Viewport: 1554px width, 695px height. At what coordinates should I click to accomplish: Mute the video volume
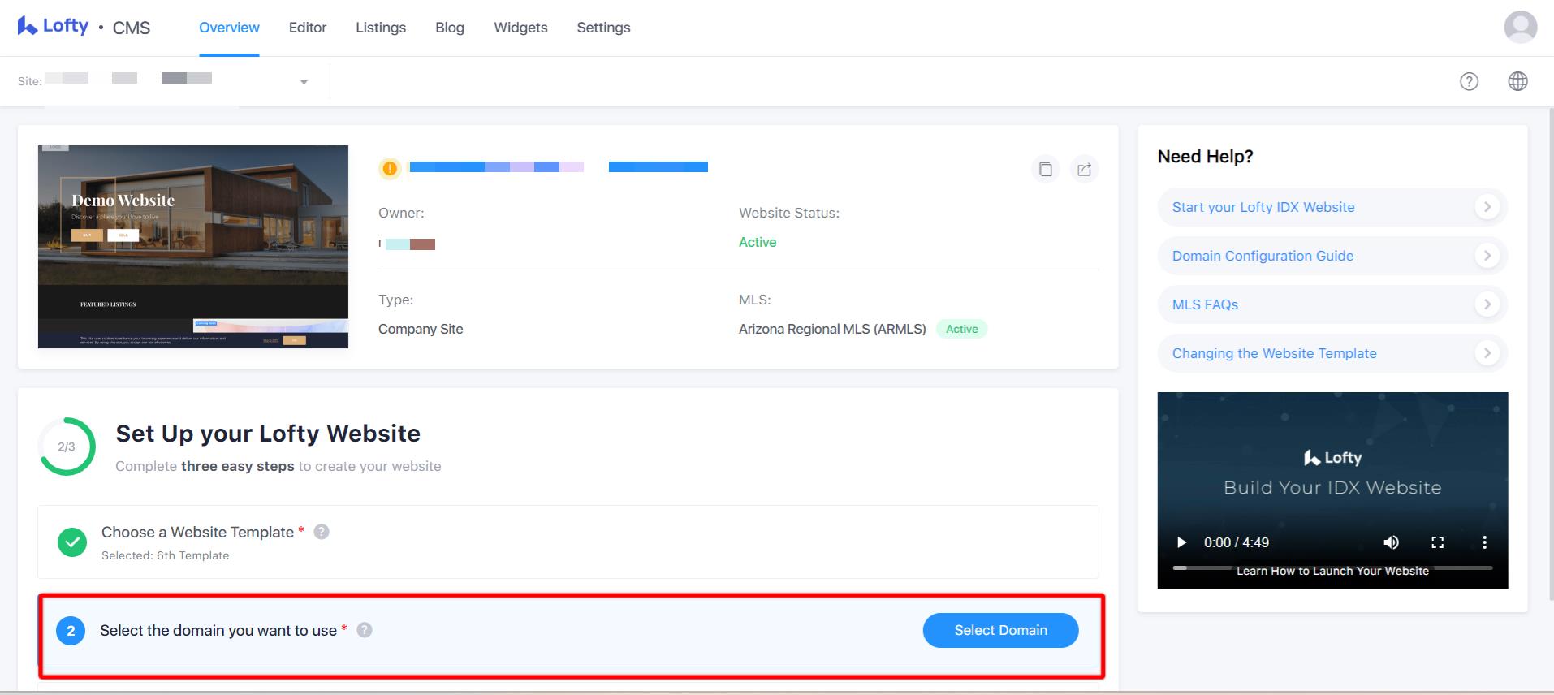(1391, 542)
